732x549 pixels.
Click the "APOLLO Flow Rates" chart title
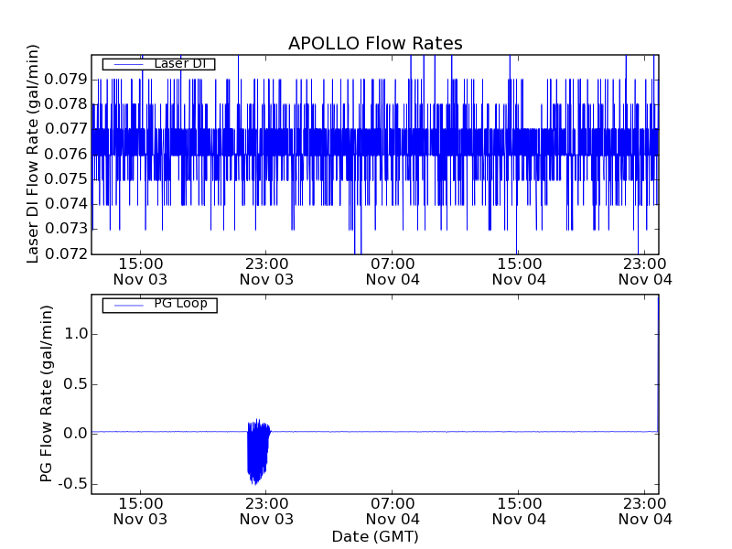pos(375,43)
